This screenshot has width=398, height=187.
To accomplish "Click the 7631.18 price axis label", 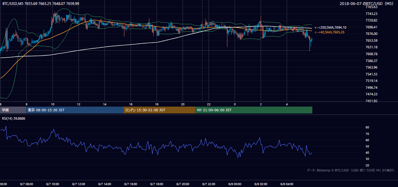I will point(372,47).
